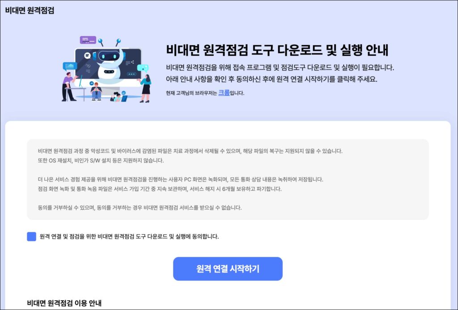This screenshot has height=310, width=458.
Task: Check the remote inspection tool agreement checkbox
Action: (32, 236)
